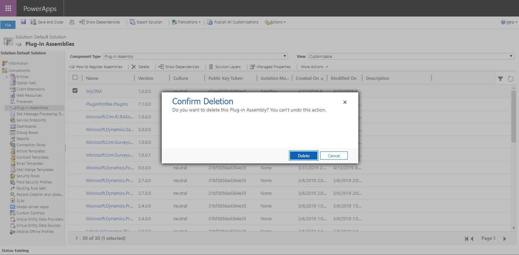Click the Connection Roles icon
519x255 pixels.
click(x=13, y=145)
